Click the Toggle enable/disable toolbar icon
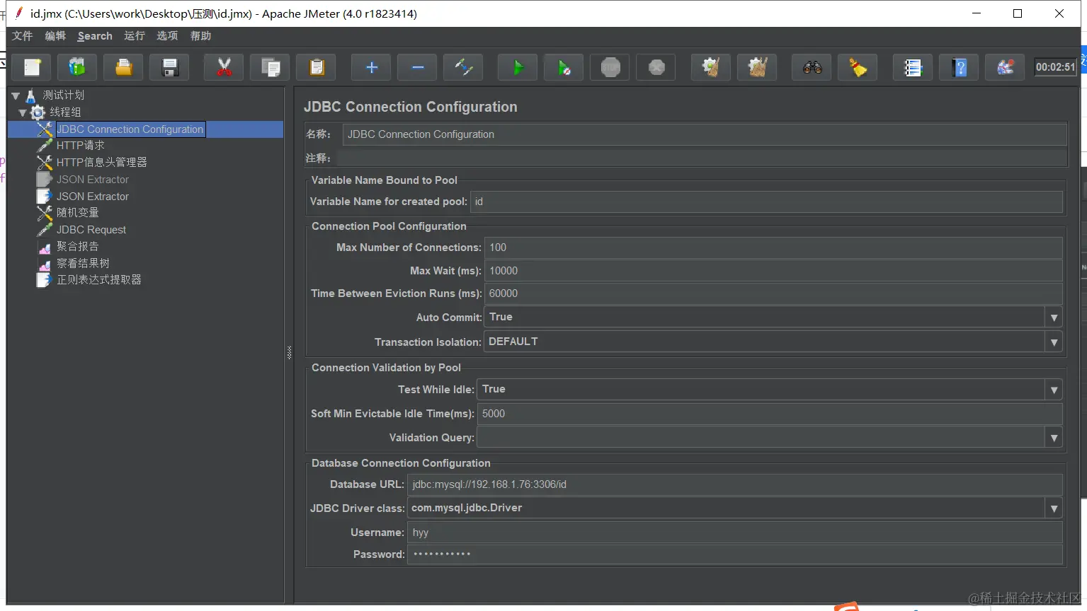This screenshot has height=611, width=1087. pyautogui.click(x=463, y=67)
